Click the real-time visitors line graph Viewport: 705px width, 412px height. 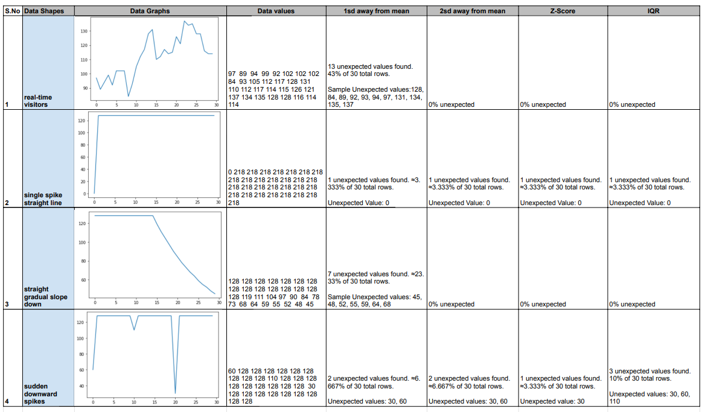coord(151,63)
